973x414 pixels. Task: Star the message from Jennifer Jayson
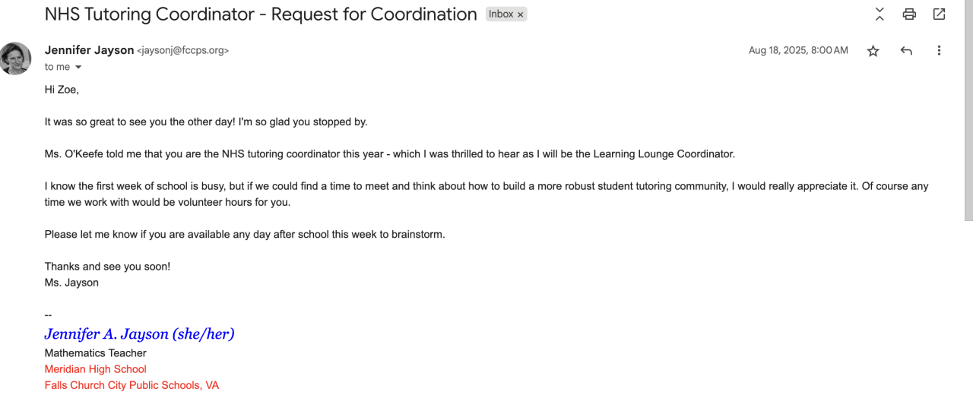(873, 51)
